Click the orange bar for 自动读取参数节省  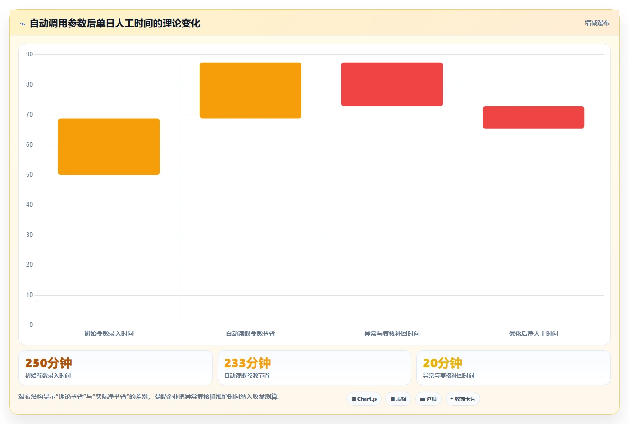[250, 90]
